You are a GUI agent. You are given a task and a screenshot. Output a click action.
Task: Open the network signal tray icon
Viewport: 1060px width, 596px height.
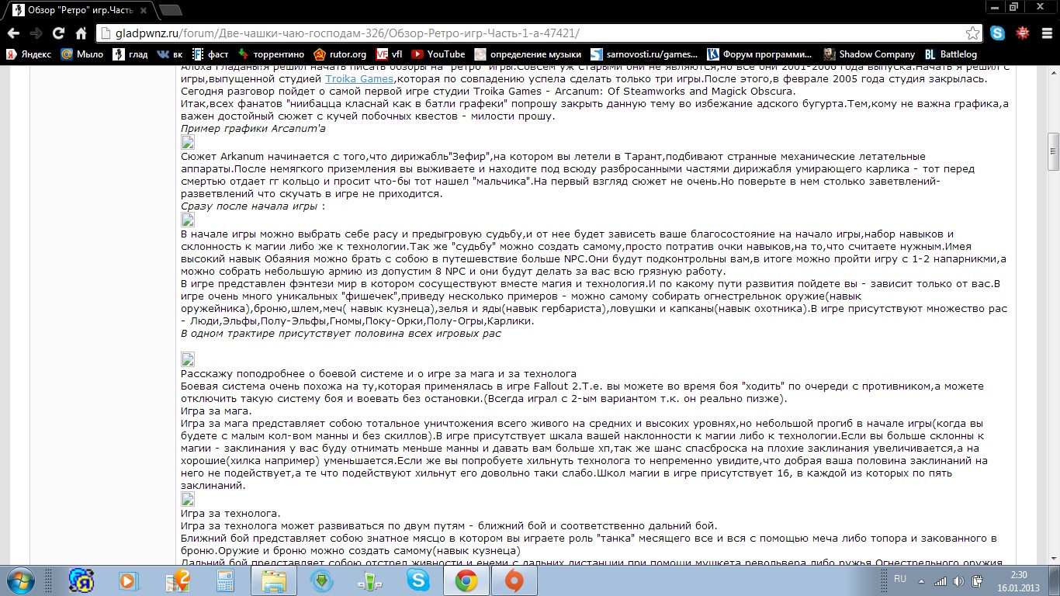coord(940,580)
